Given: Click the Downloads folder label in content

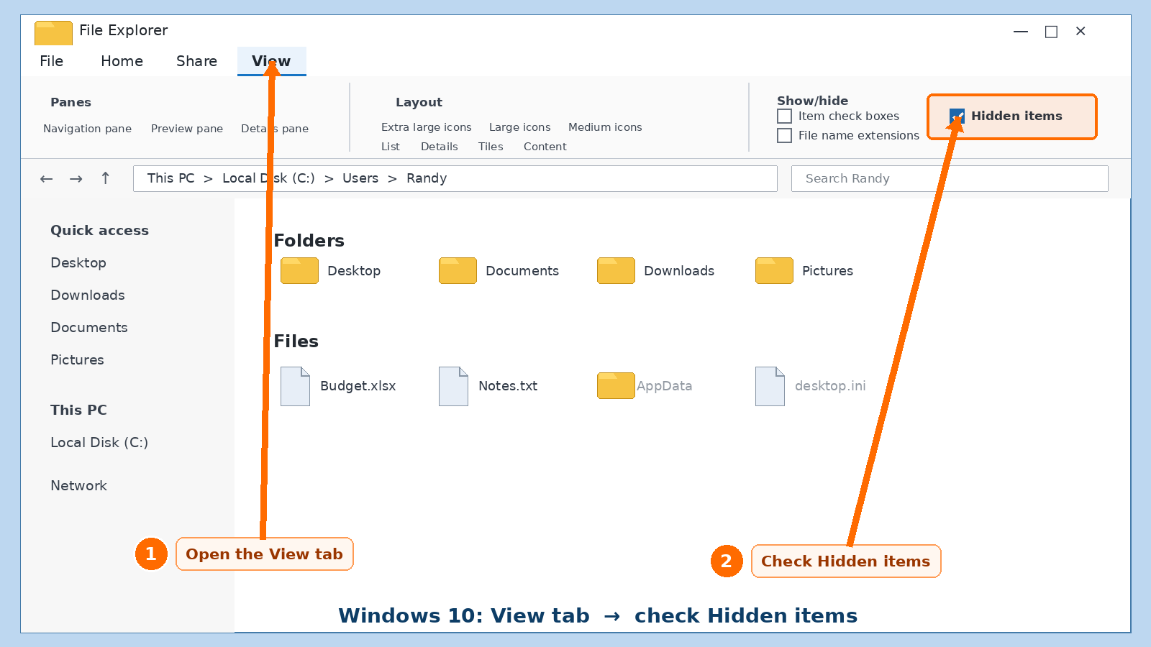Looking at the screenshot, I should 679,271.
